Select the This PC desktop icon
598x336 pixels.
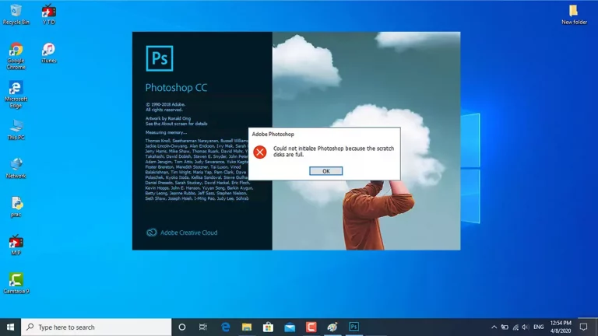click(x=16, y=130)
